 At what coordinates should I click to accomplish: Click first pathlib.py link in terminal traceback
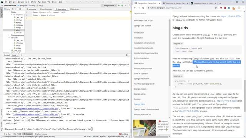35,108
